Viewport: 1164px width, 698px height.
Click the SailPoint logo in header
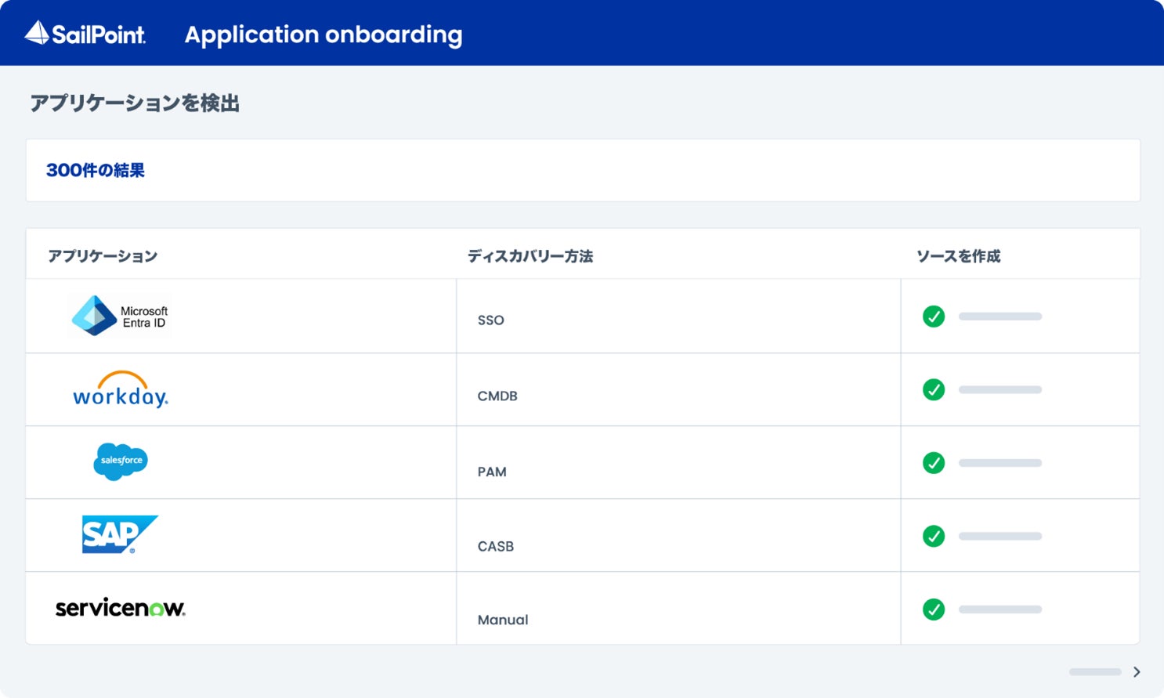85,34
